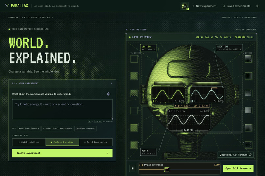Image resolution: width=265 pixels, height=176 pixels.
Task: Click the left eye y₁ waveform display
Action: click(168, 95)
